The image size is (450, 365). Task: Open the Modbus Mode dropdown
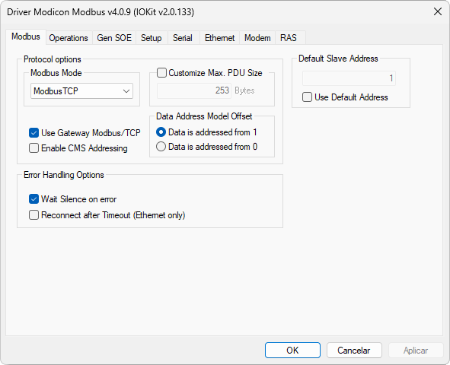coord(81,91)
